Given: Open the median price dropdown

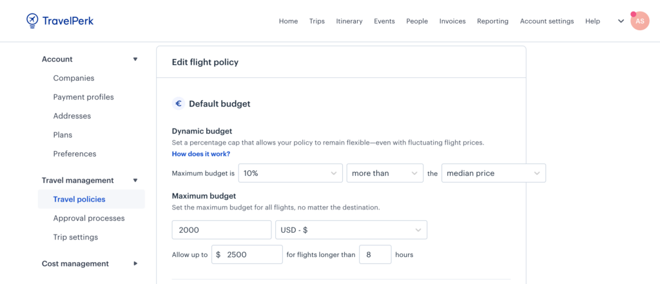Looking at the screenshot, I should point(493,173).
